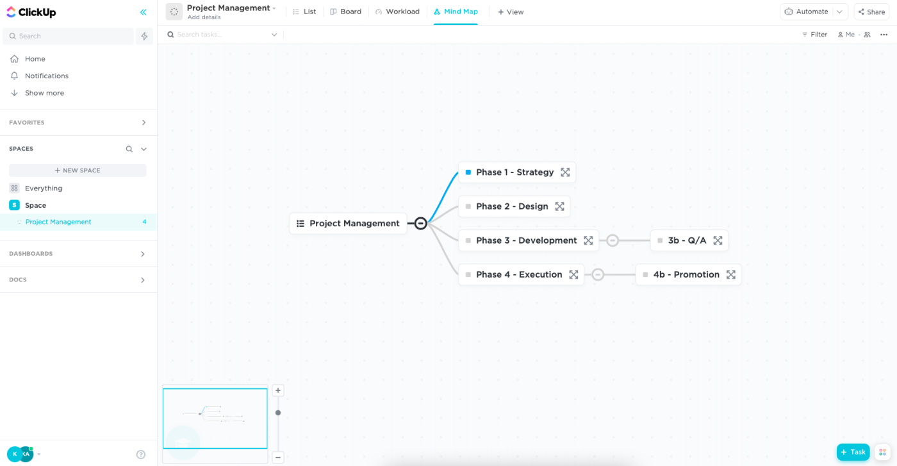Toggle the Me filter
Viewport: 897px width, 466px height.
[x=846, y=35]
